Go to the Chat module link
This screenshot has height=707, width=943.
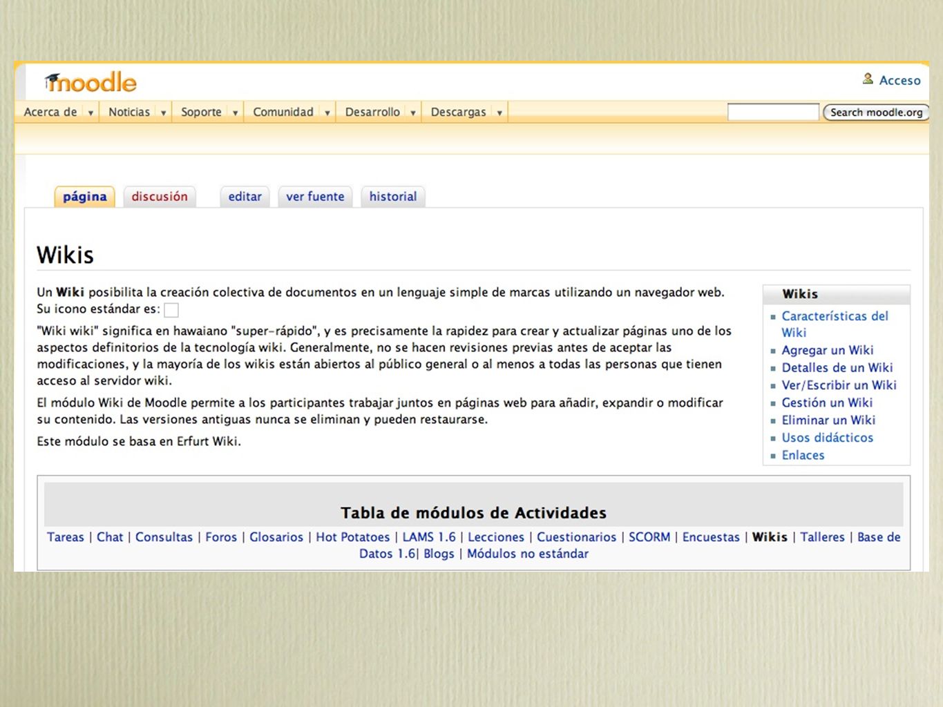point(110,537)
